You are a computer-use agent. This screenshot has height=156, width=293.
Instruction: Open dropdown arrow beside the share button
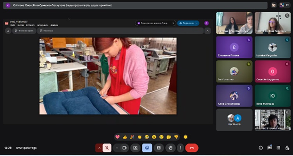tap(196, 23)
